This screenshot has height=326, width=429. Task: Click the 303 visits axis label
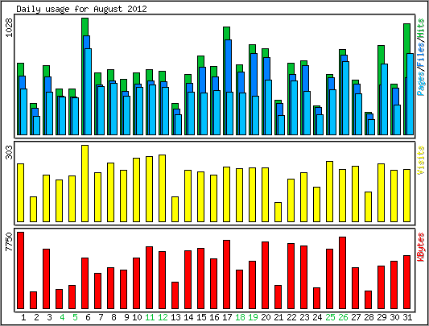point(9,152)
